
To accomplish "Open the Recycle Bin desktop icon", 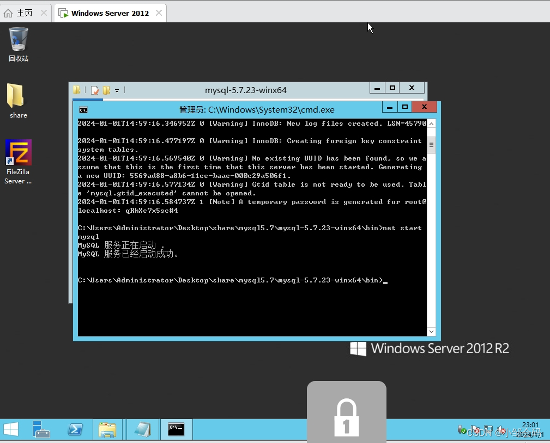I will tap(18, 45).
